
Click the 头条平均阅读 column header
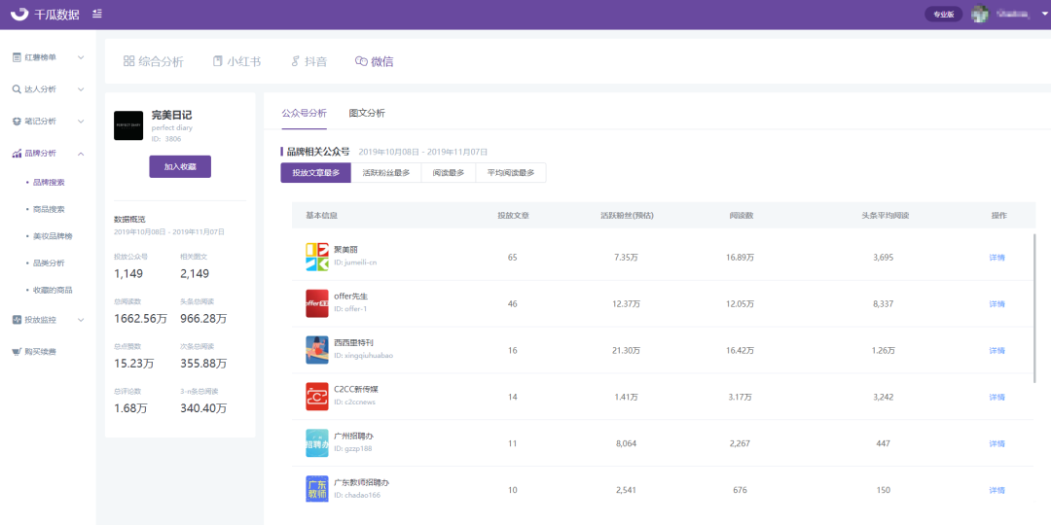pyautogui.click(x=885, y=216)
